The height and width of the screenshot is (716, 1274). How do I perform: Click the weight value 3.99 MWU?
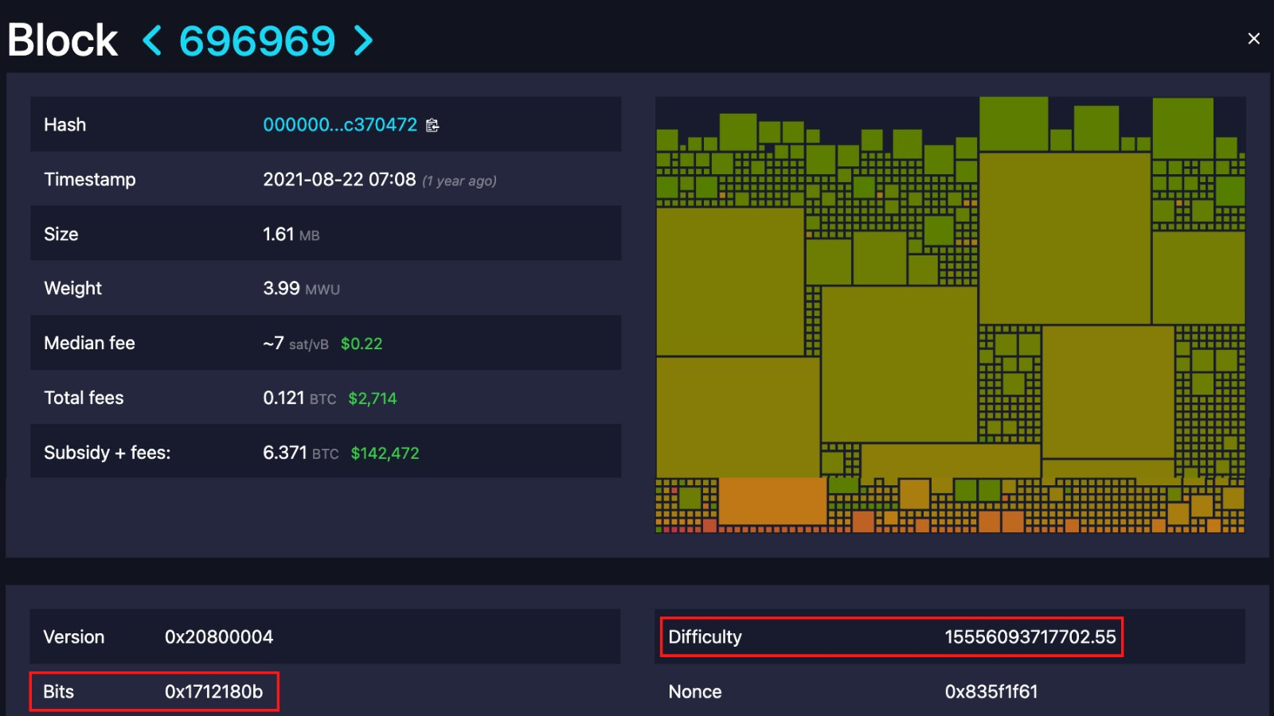point(301,289)
